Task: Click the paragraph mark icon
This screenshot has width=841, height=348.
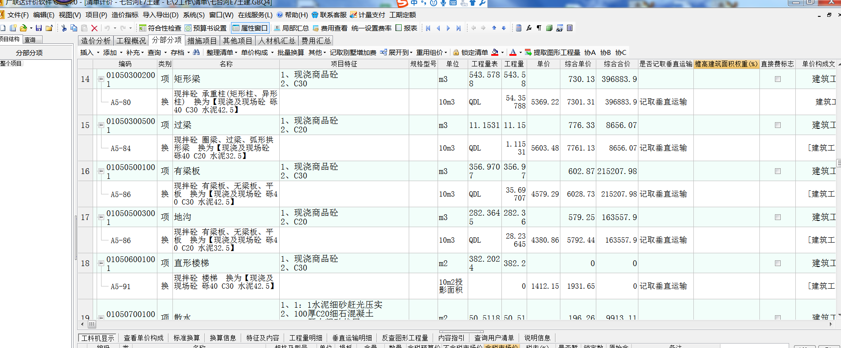Action: 539,28
